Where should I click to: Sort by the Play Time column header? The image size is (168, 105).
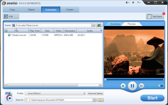coord(35,31)
